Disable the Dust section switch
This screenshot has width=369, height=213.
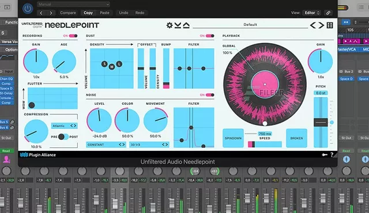210,36
